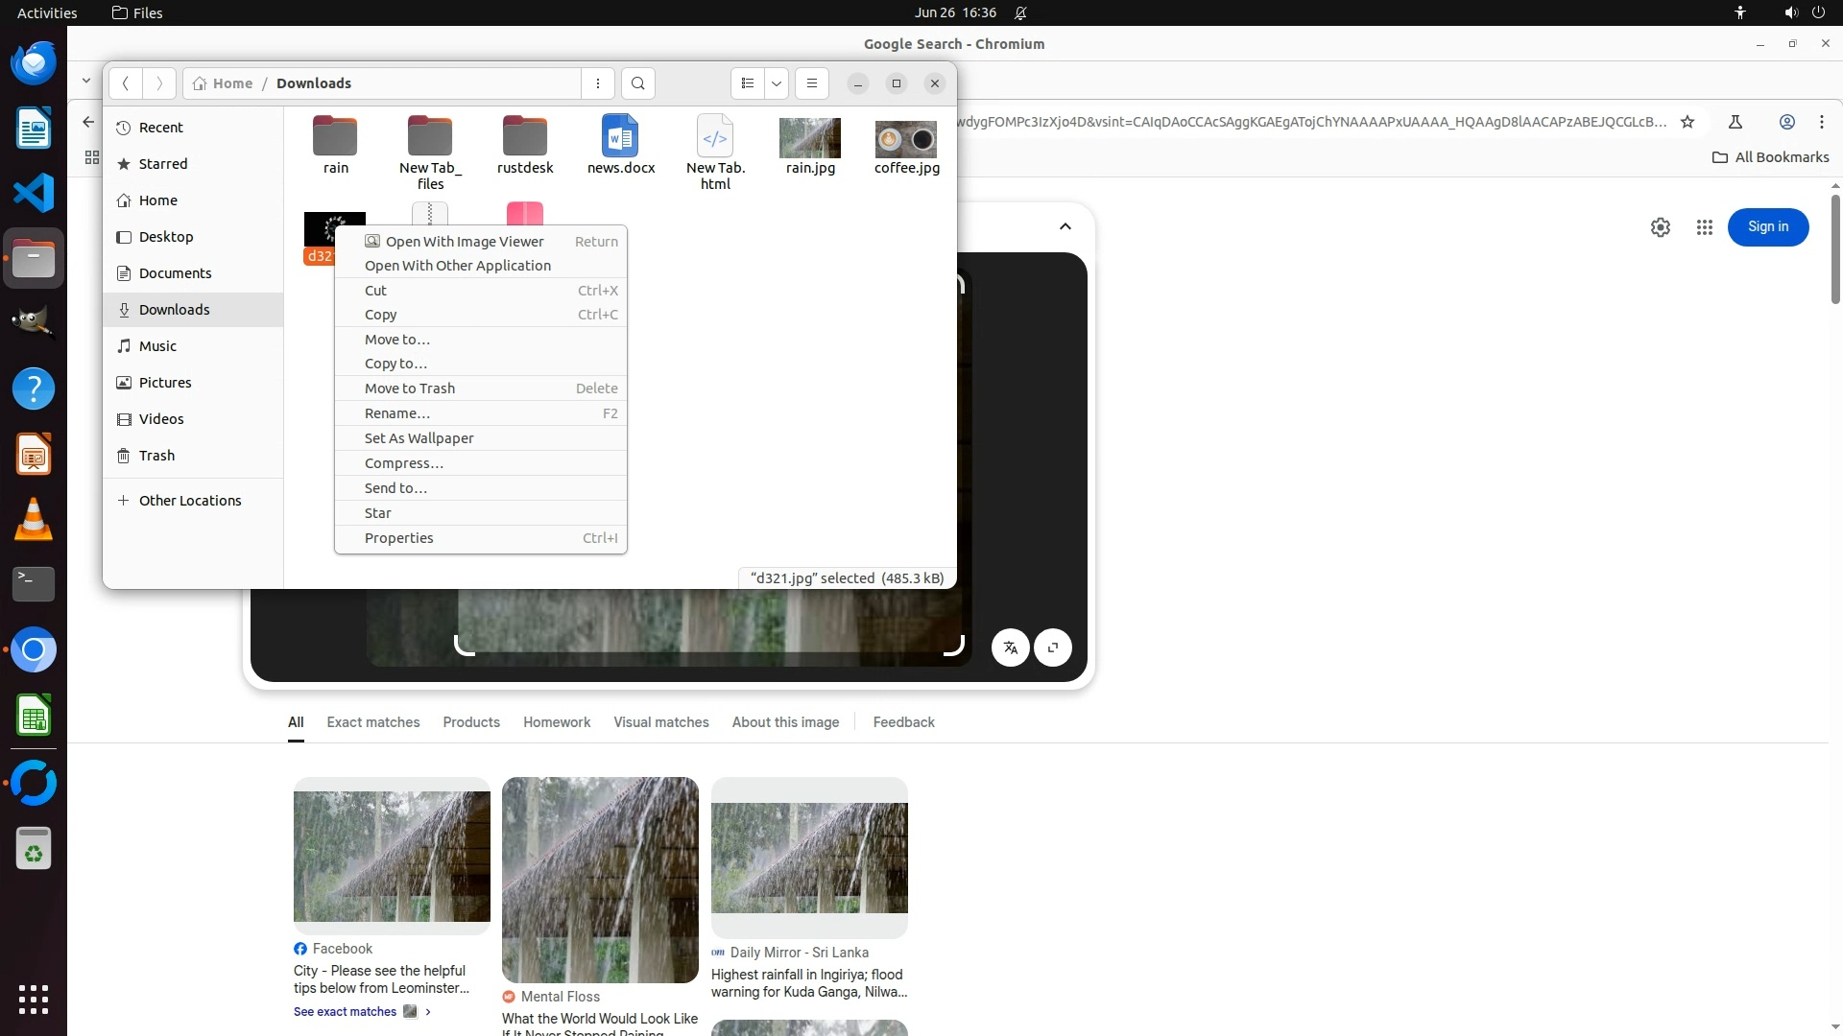The image size is (1843, 1036).
Task: Open the path bar three-dot menu
Action: click(x=598, y=83)
